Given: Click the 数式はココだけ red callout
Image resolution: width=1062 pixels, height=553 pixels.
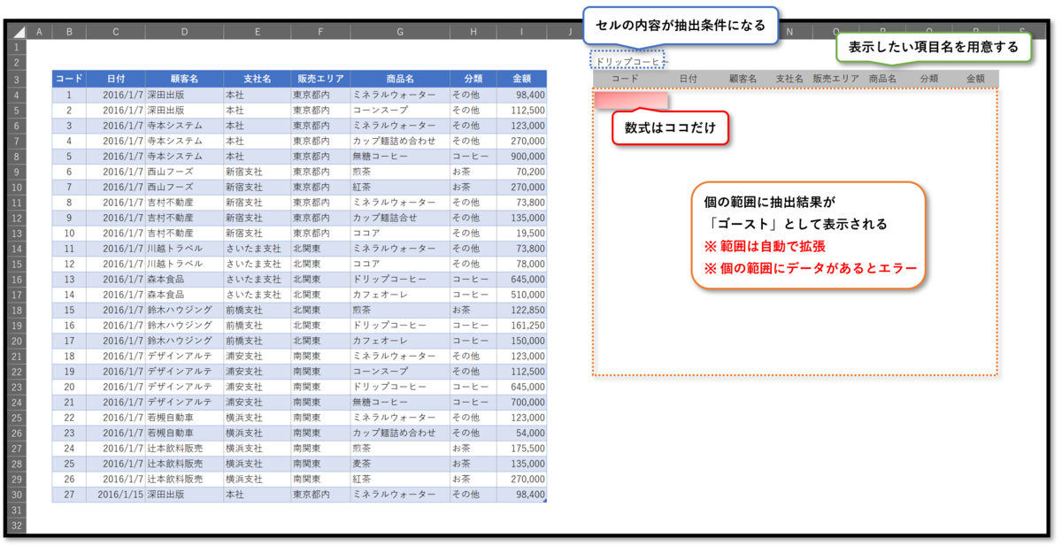Looking at the screenshot, I should pyautogui.click(x=670, y=128).
